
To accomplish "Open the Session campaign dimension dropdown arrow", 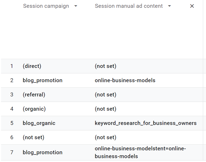I will tap(76, 6).
